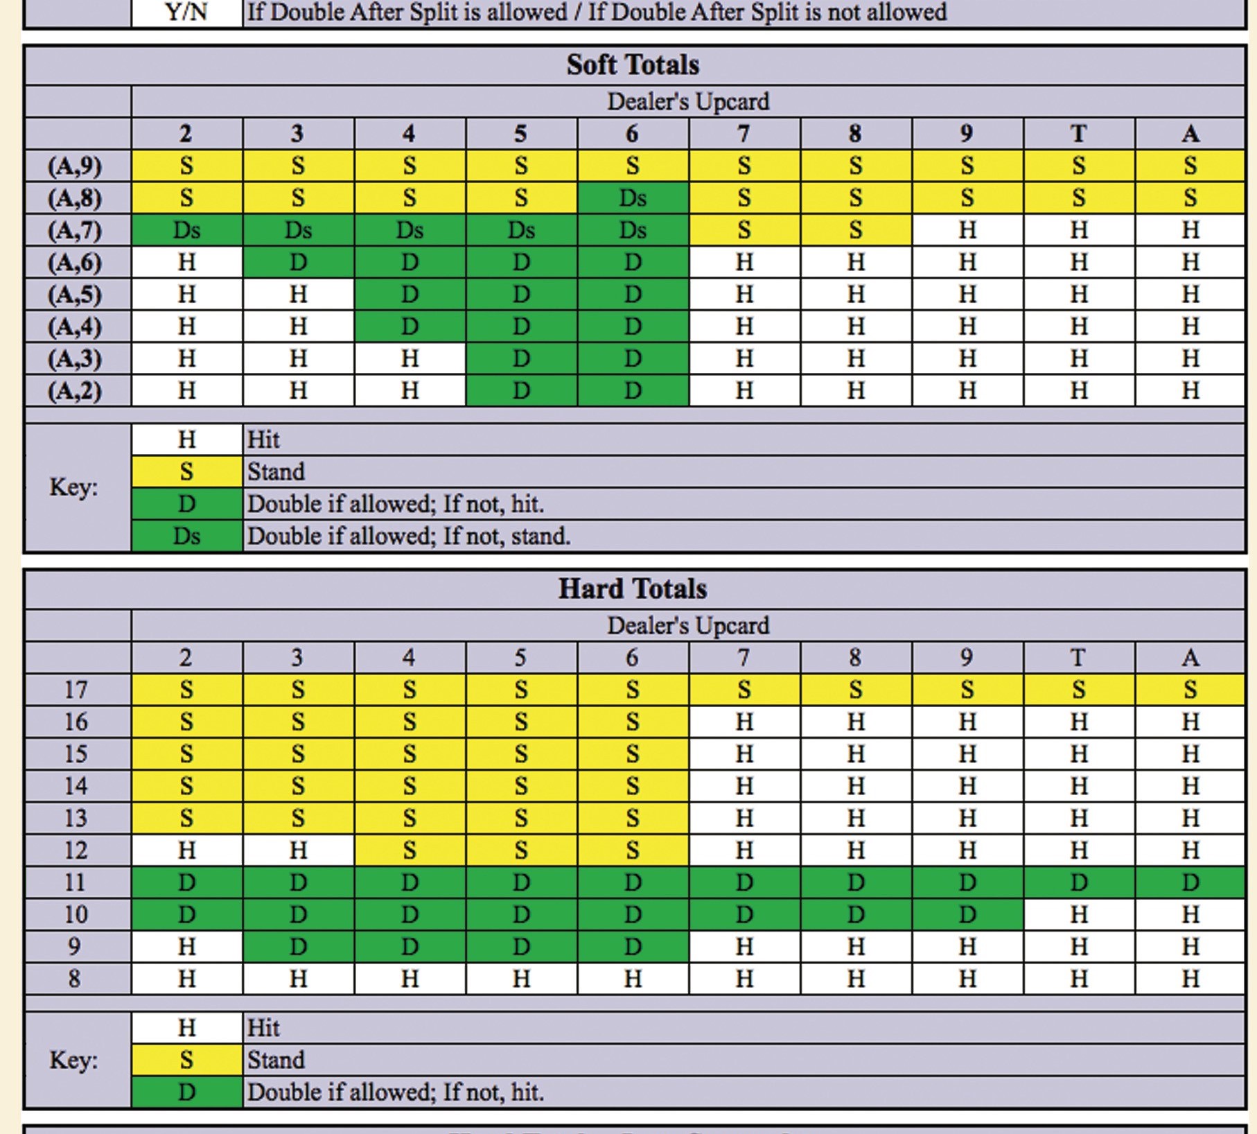Click hard 12 versus dealer 4 cell
Image resolution: width=1257 pixels, height=1134 pixels.
click(x=410, y=850)
